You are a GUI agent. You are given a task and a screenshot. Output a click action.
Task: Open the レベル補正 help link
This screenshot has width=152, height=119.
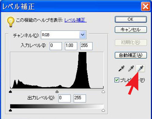(75, 20)
